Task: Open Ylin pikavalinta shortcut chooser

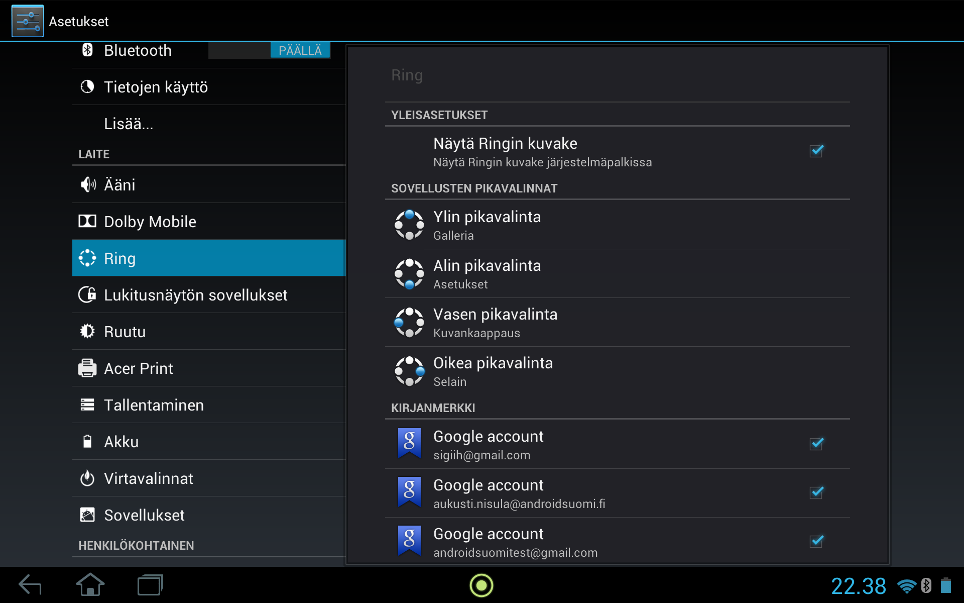Action: coord(618,225)
